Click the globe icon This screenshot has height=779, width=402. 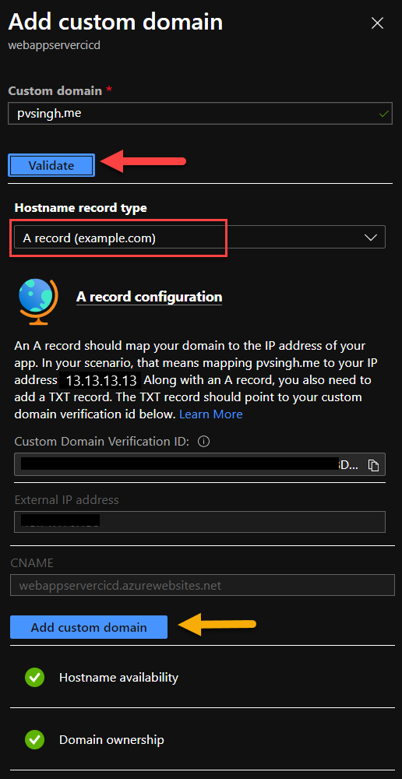[x=37, y=301]
